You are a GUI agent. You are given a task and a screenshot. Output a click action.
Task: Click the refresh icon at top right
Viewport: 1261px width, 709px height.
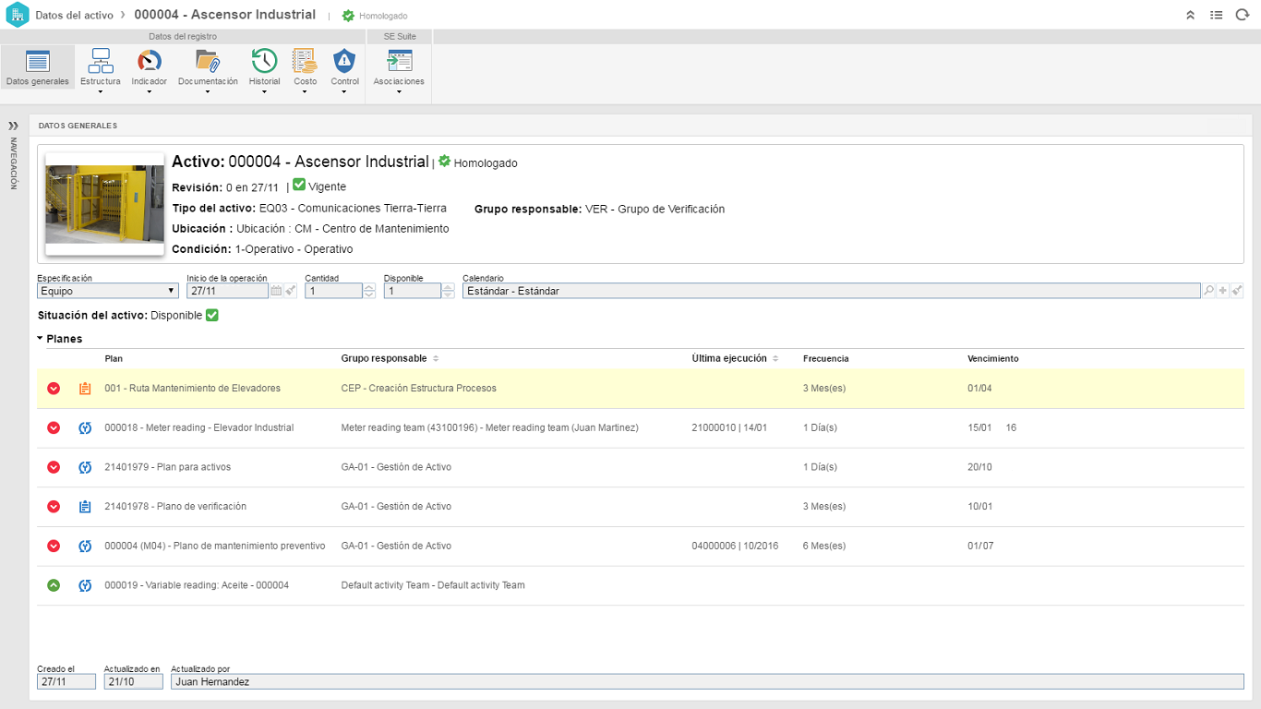click(x=1242, y=15)
